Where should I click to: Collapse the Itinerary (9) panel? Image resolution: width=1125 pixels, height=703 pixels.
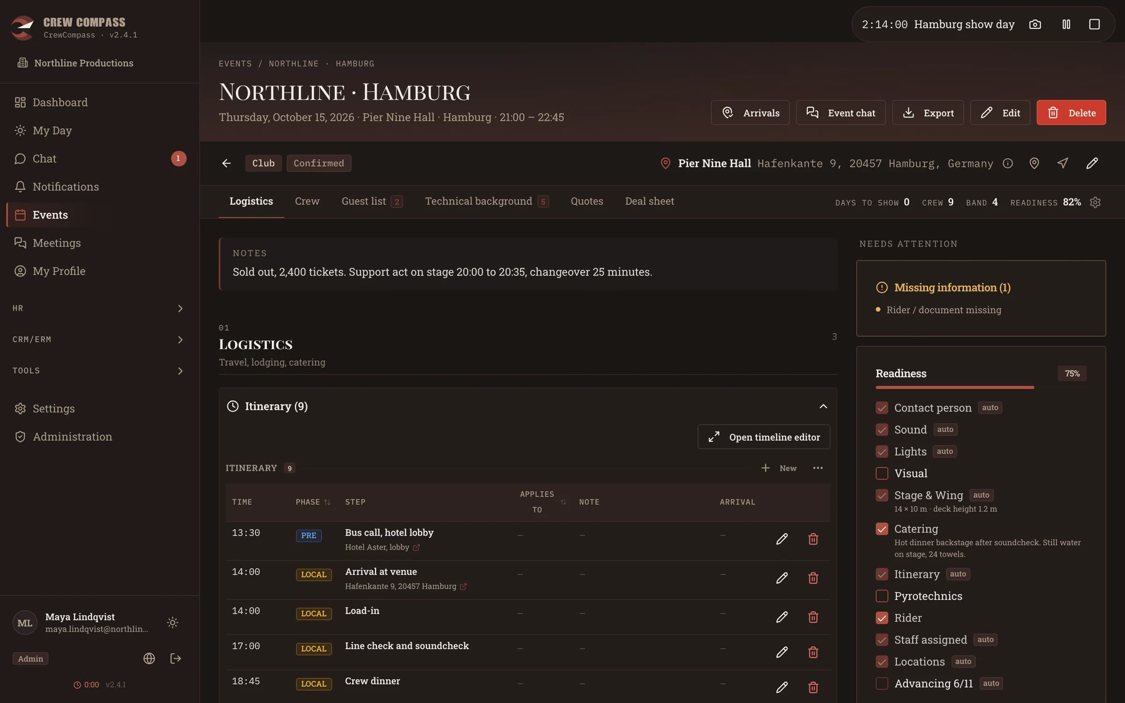coord(823,406)
